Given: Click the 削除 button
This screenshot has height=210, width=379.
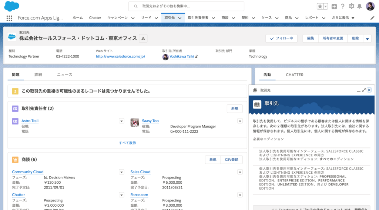Looking at the screenshot, I should coord(355,39).
